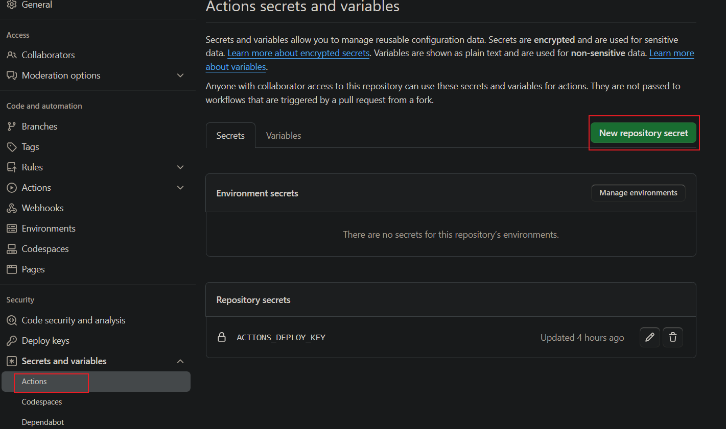Click the lock icon beside ACTIONS_DEPLOY_KEY
Viewport: 726px width, 429px height.
click(x=222, y=337)
